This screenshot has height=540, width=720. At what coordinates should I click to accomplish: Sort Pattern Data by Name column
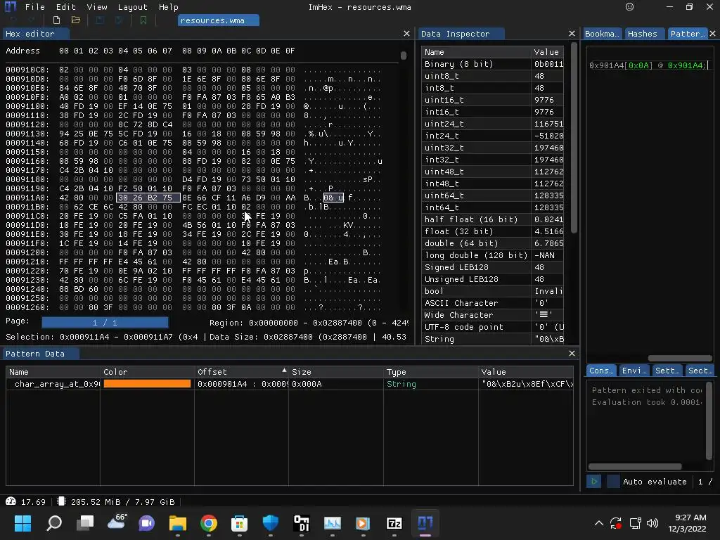coord(53,371)
